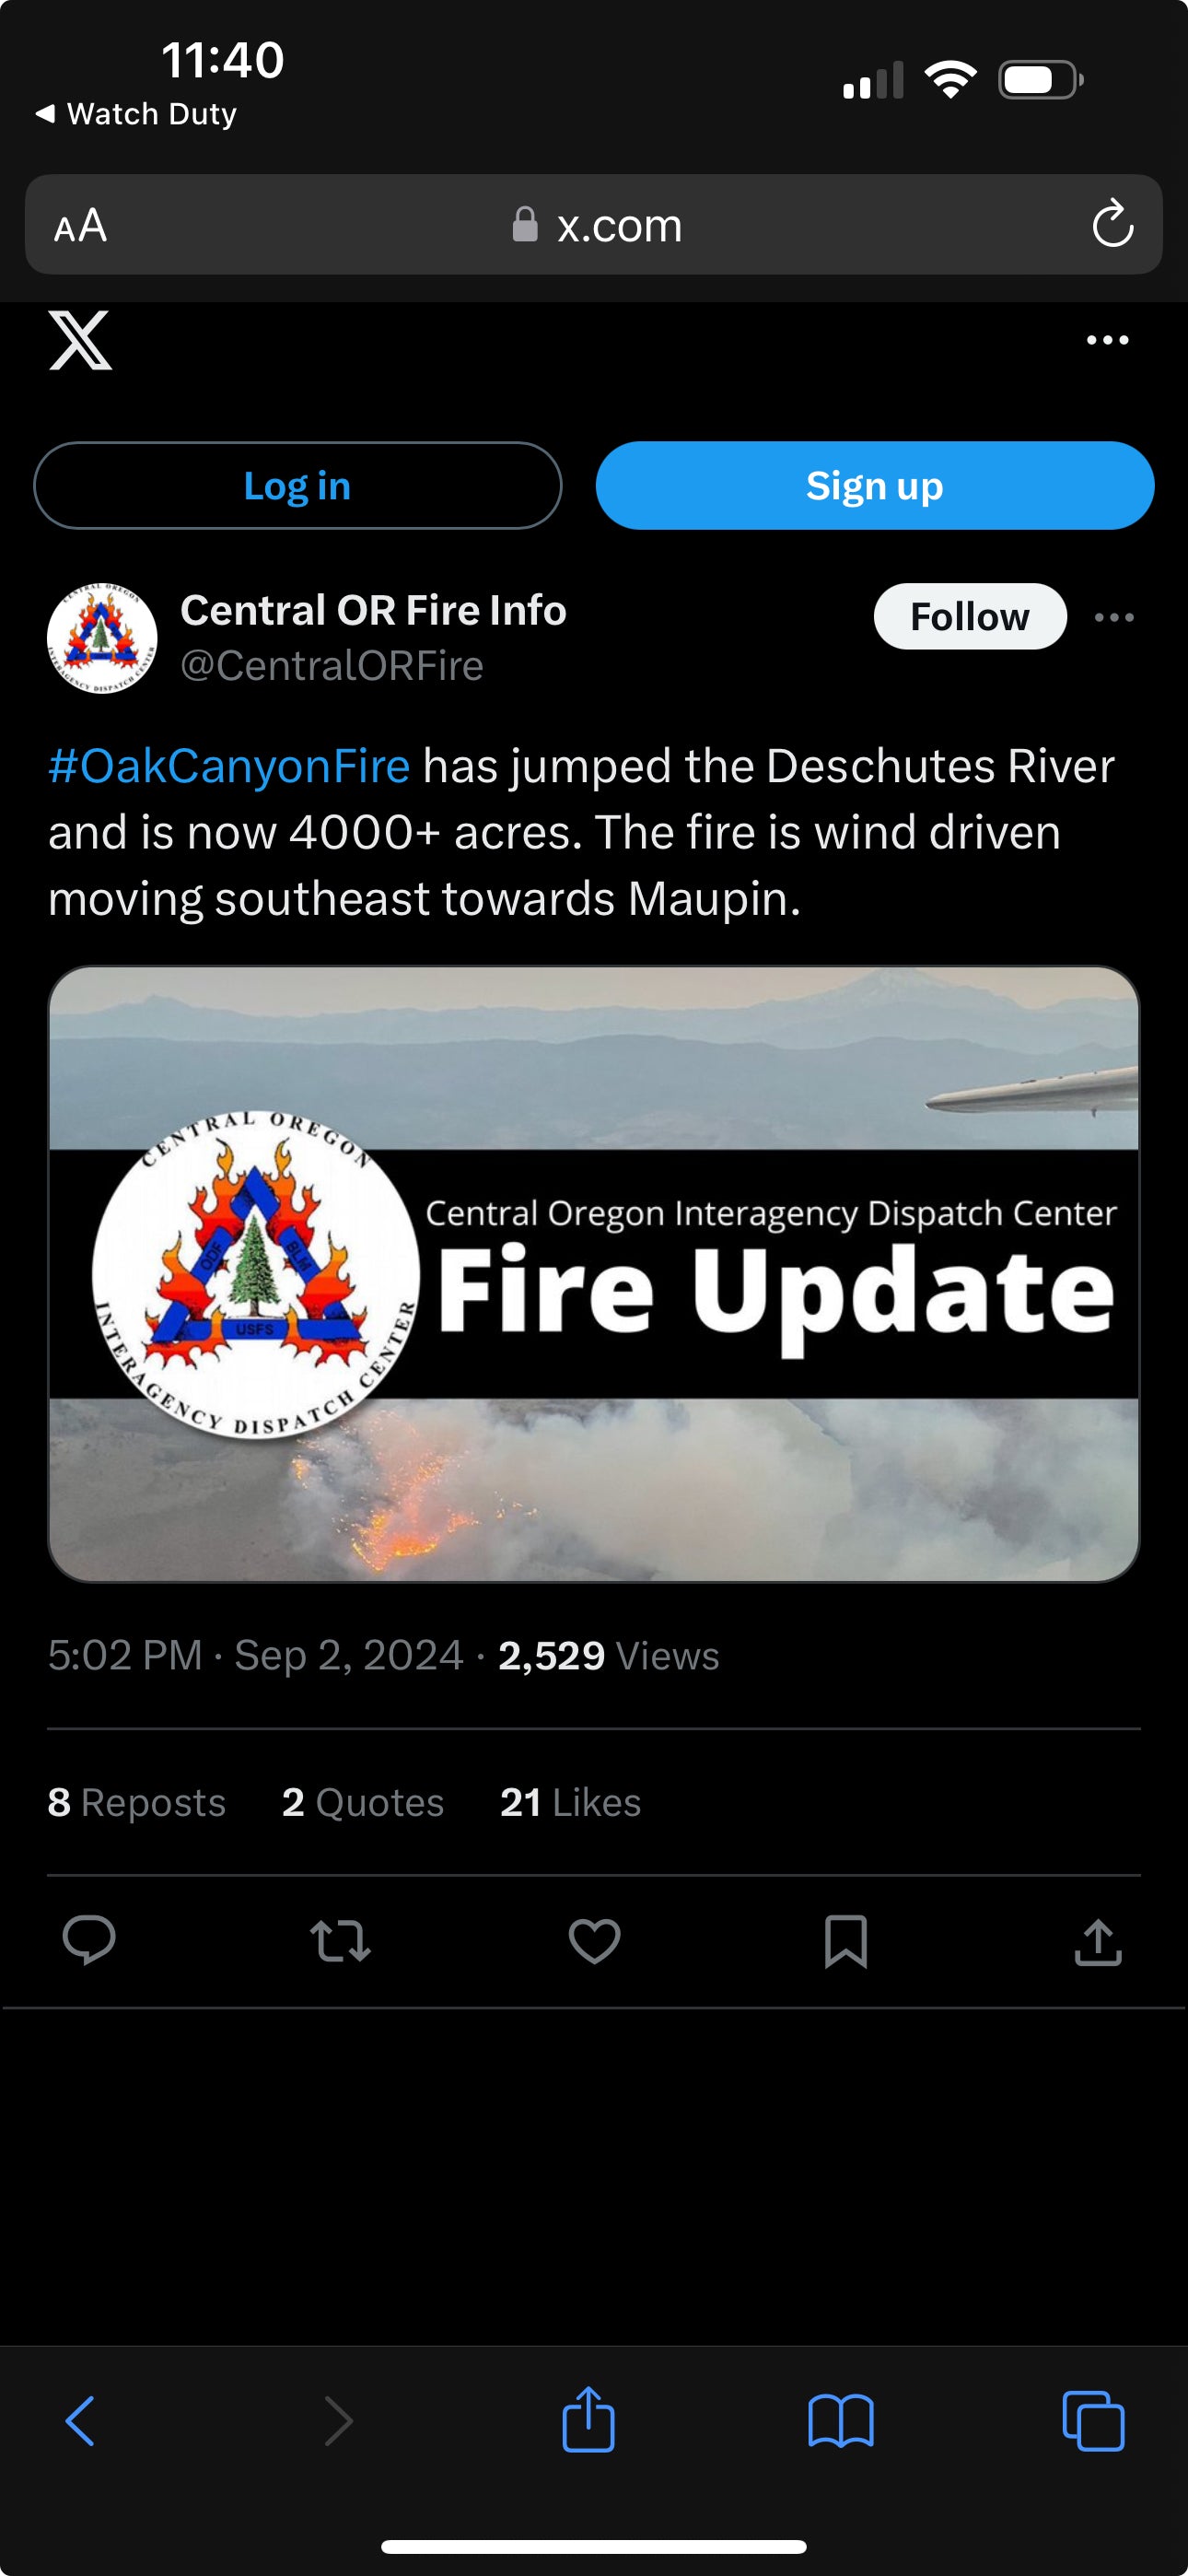Open the reply composer for this tweet
This screenshot has width=1188, height=2576.
coord(91,1938)
